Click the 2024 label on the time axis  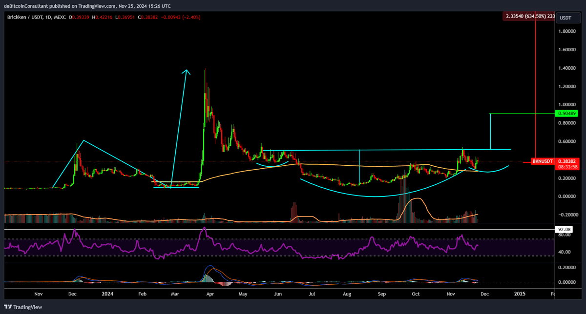[x=107, y=294]
